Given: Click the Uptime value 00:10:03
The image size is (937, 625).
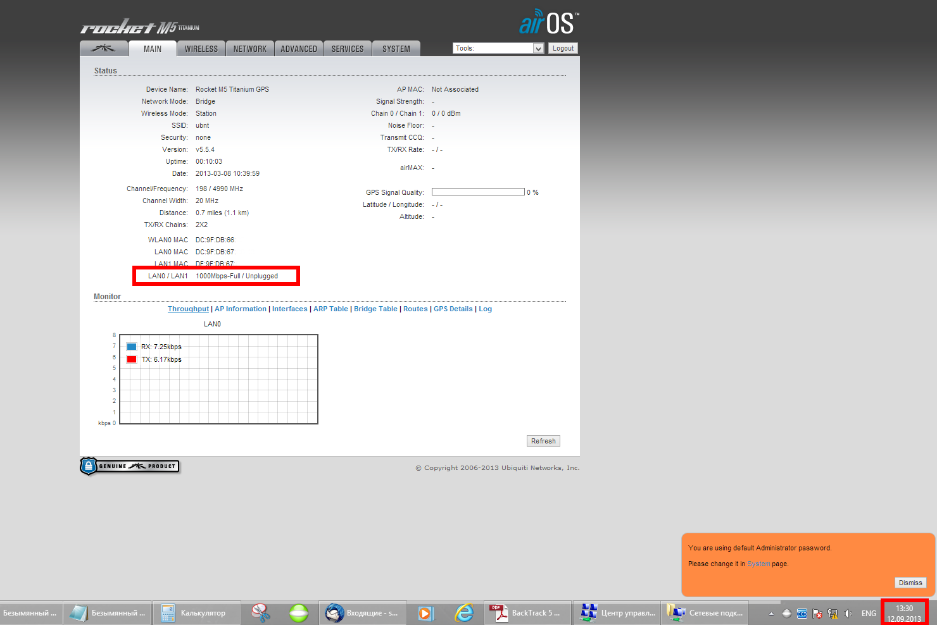Looking at the screenshot, I should pos(209,161).
